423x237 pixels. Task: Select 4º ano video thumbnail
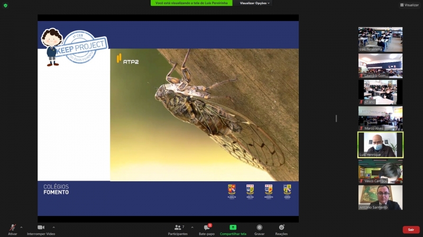[380, 92]
